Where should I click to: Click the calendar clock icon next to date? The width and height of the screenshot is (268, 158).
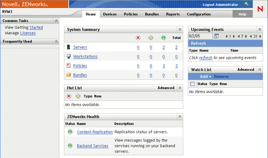pyautogui.click(x=216, y=36)
